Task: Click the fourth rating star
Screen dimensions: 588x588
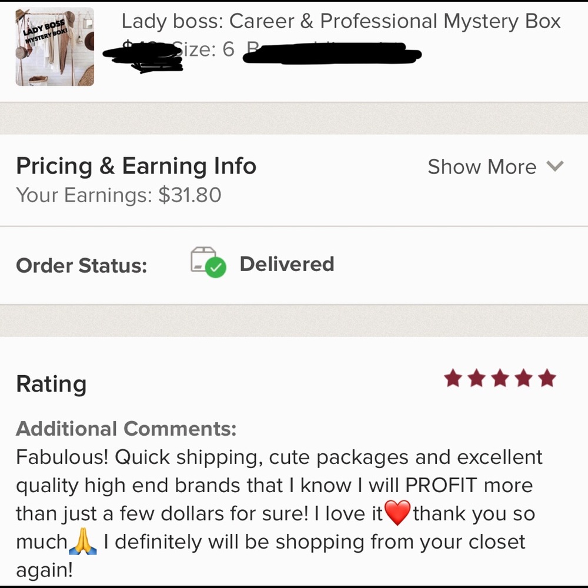Action: pyautogui.click(x=523, y=379)
